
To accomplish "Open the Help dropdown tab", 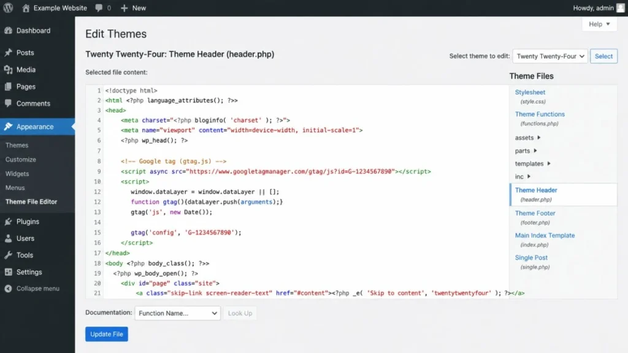I will 599,24.
